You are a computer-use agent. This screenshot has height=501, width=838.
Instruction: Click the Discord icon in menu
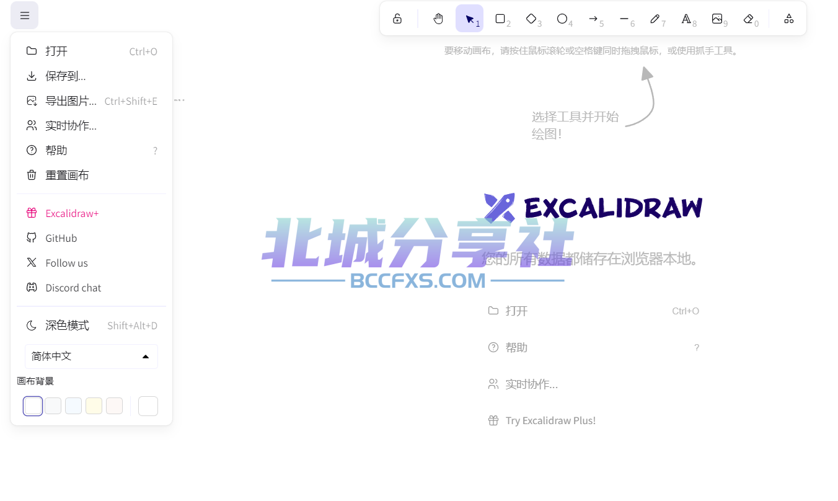pos(32,287)
